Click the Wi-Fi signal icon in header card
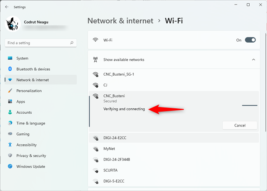The height and width of the screenshot is (191, 267). coord(95,40)
